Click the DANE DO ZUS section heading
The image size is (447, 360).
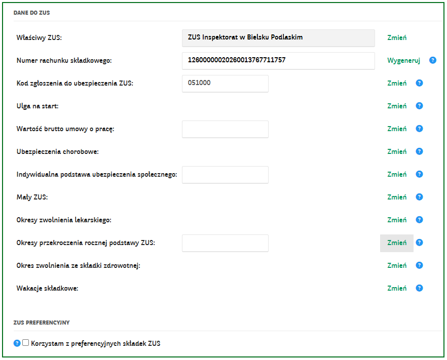[31, 13]
